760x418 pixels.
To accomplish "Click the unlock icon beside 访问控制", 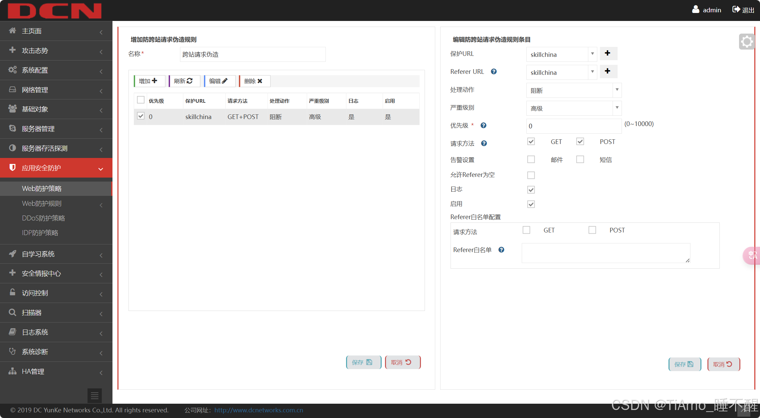I will point(12,292).
